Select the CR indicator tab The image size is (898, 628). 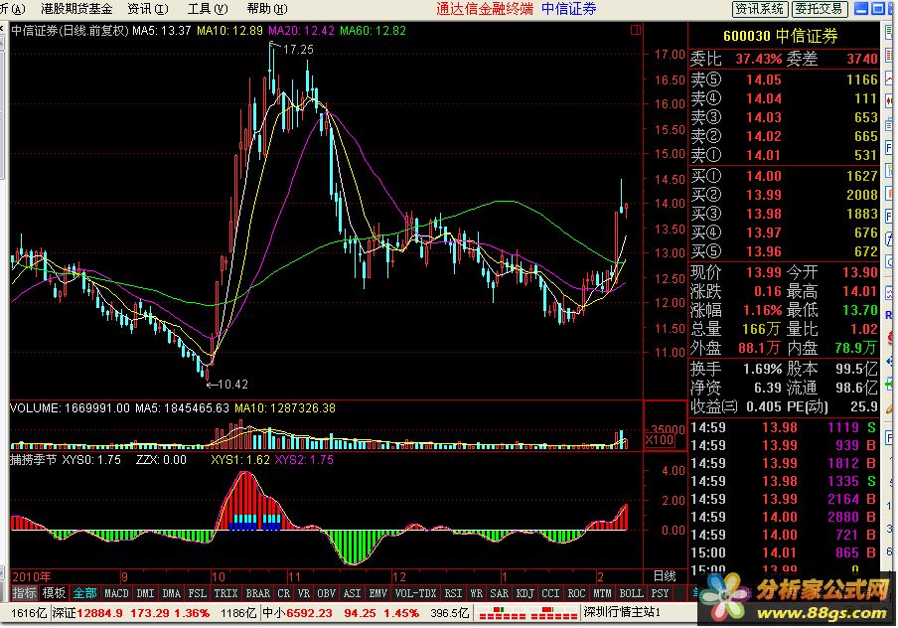(284, 593)
